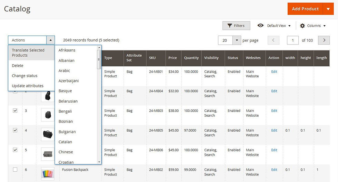
Task: Sort by Price column header
Action: [173, 58]
